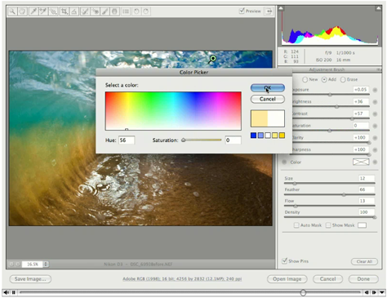
Task: Open the Adobe RGB workflow options link
Action: coord(182,278)
